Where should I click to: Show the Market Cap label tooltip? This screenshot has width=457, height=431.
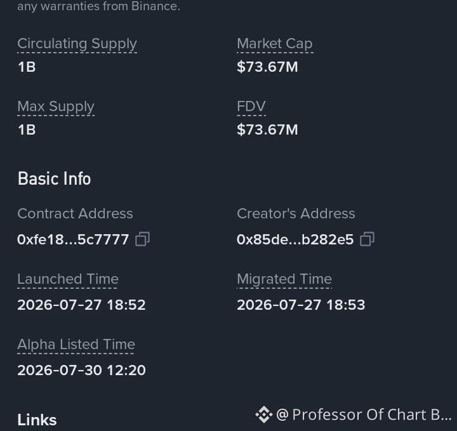tap(275, 44)
